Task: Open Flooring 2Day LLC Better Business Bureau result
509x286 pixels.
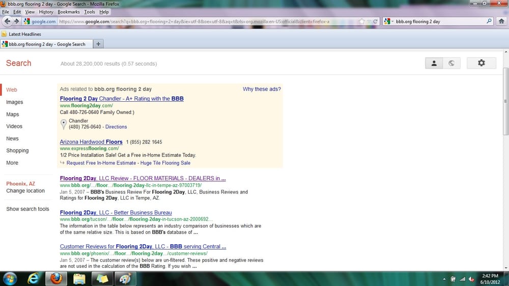Action: click(116, 213)
